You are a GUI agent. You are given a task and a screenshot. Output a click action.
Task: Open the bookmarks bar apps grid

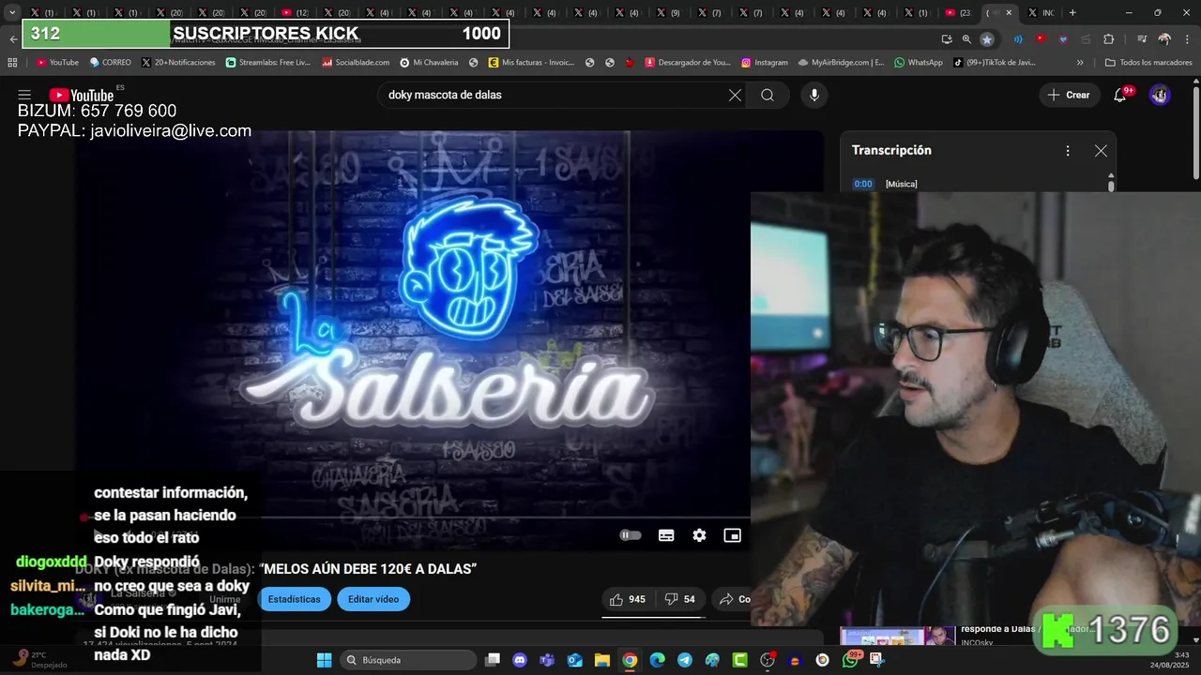point(12,63)
